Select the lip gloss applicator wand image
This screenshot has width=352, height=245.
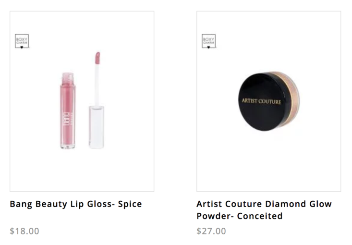(97, 100)
